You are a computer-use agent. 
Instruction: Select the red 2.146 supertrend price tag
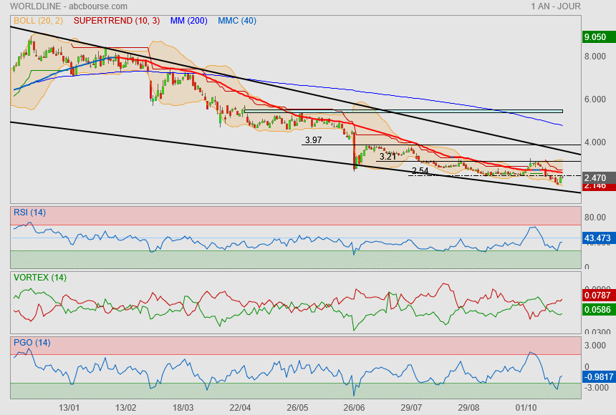(596, 186)
